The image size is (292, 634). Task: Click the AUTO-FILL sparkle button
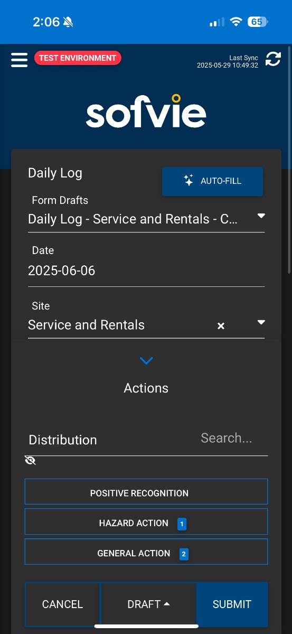point(212,181)
